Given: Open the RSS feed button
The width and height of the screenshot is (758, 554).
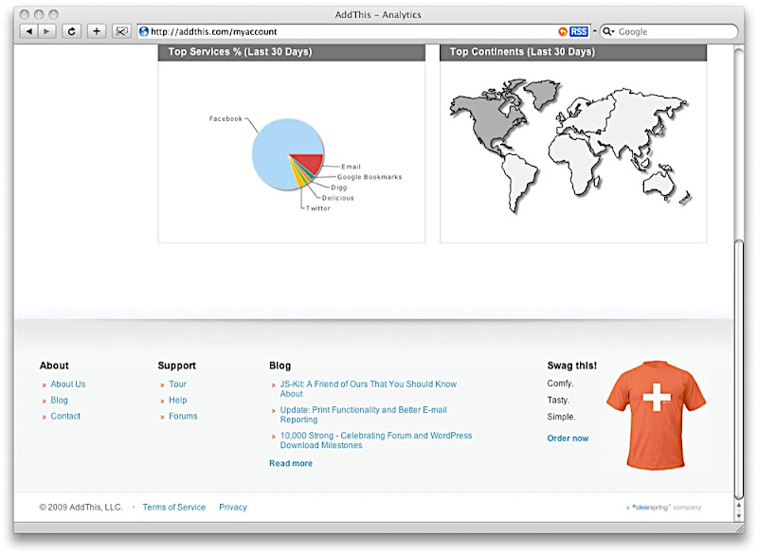Looking at the screenshot, I should tap(579, 31).
